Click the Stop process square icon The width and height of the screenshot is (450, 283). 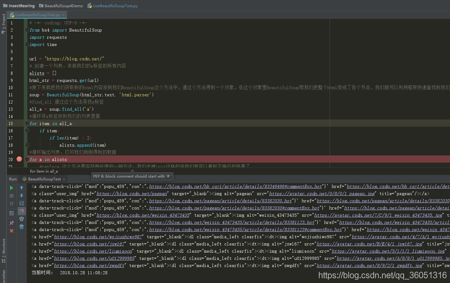click(12, 196)
